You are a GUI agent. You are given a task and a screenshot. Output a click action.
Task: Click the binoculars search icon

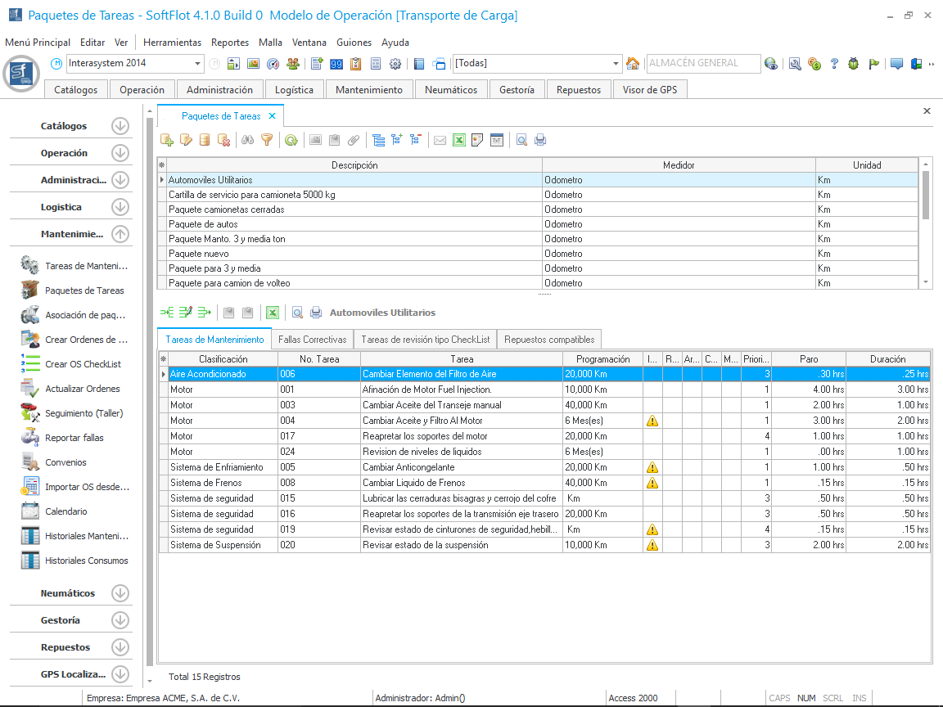pos(246,140)
